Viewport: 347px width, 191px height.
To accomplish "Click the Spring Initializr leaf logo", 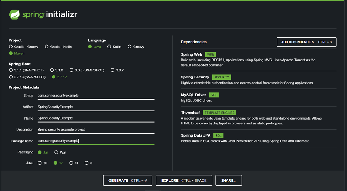I will tap(14, 14).
